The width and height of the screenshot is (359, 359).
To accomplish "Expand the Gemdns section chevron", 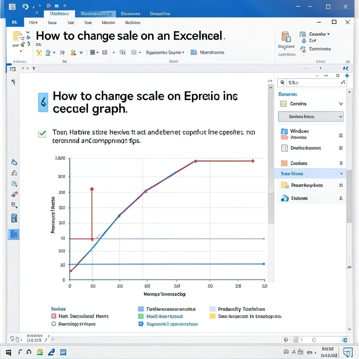I will click(x=341, y=104).
